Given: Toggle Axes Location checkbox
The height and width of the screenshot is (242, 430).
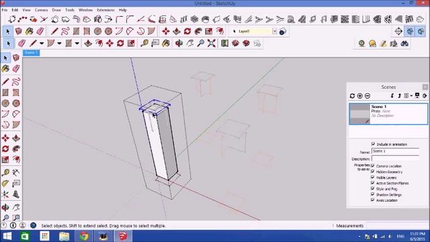Looking at the screenshot, I should [373, 200].
